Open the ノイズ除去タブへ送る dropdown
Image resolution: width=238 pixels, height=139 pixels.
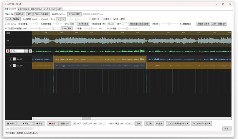(201, 124)
